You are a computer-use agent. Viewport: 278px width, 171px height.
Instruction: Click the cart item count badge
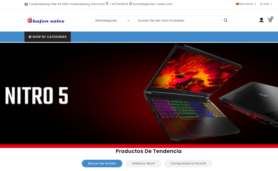[272, 18]
